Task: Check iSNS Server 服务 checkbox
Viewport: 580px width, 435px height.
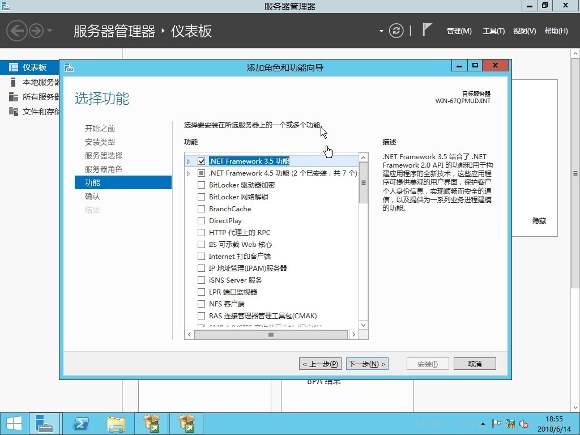Action: click(201, 280)
